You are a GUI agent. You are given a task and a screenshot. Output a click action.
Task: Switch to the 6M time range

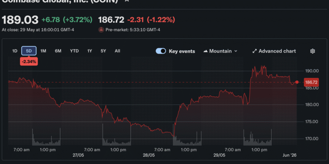[x=58, y=51]
